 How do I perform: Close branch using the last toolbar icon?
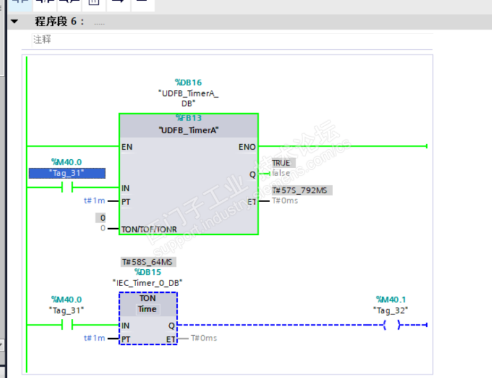click(143, 4)
